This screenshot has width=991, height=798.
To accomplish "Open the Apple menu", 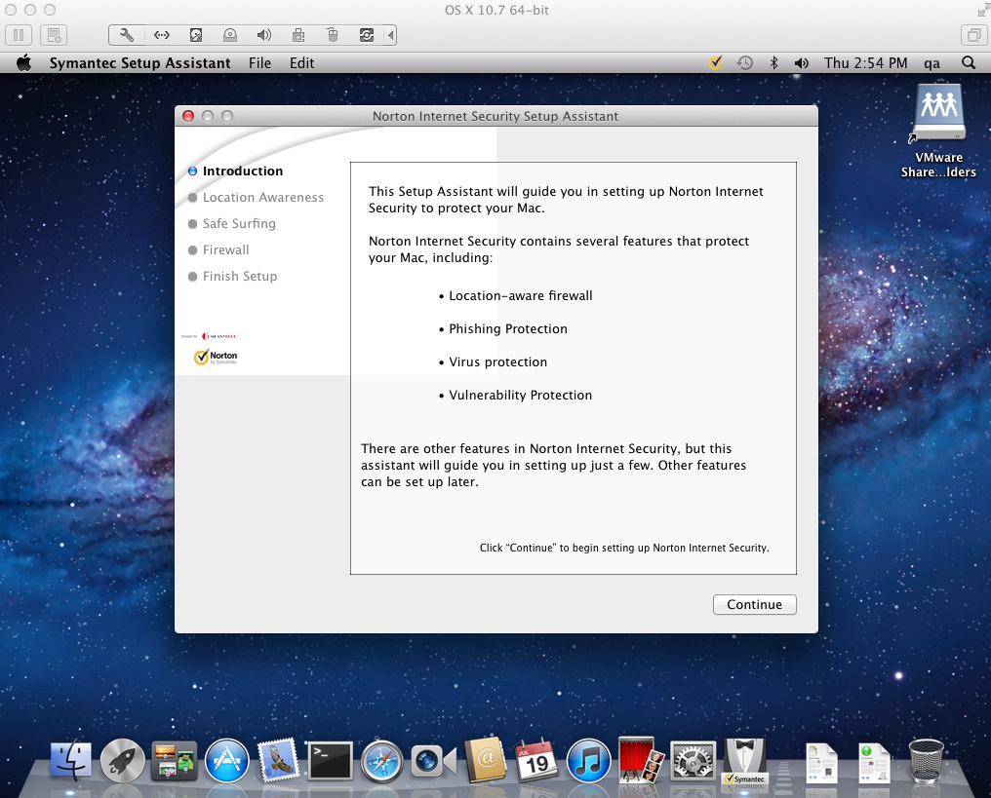I will (25, 62).
